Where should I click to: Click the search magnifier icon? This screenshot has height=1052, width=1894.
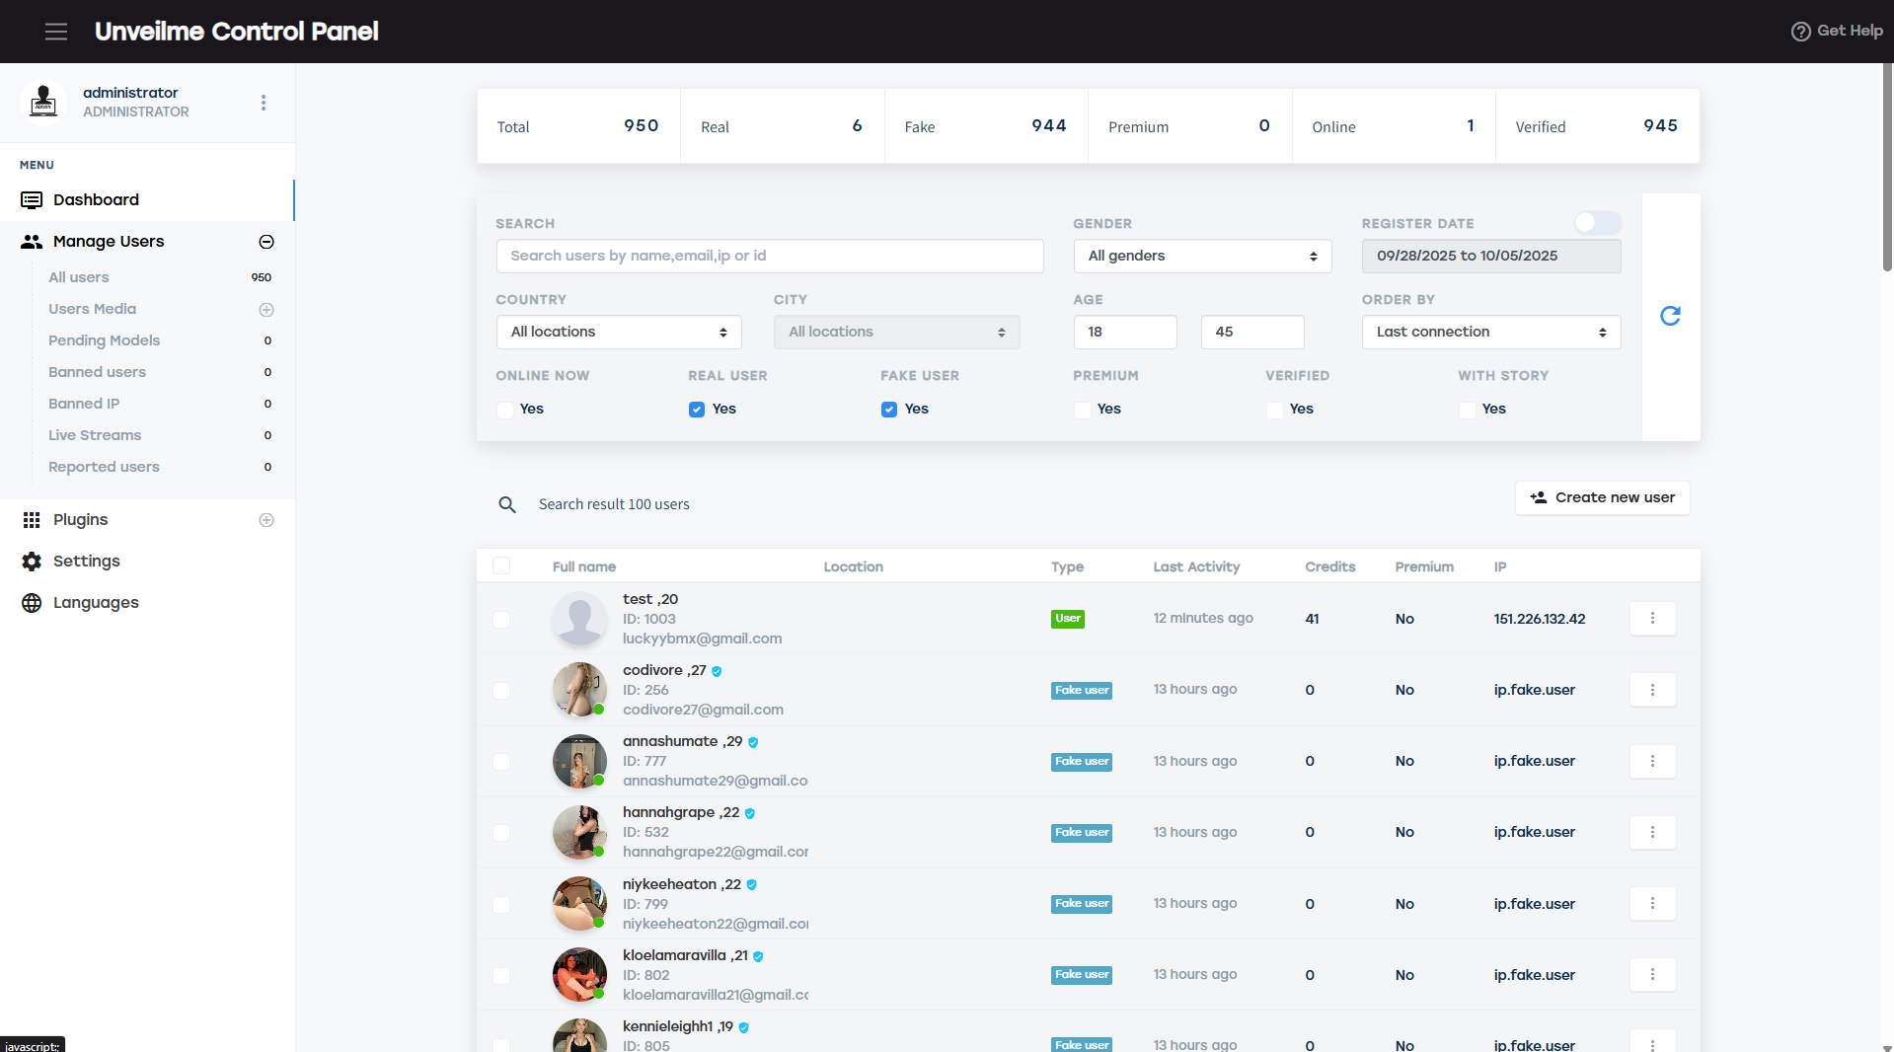507,504
